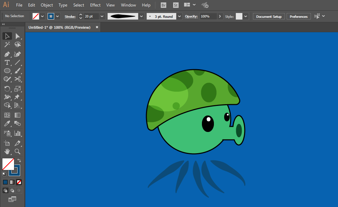Click the Document Setup button

(269, 16)
